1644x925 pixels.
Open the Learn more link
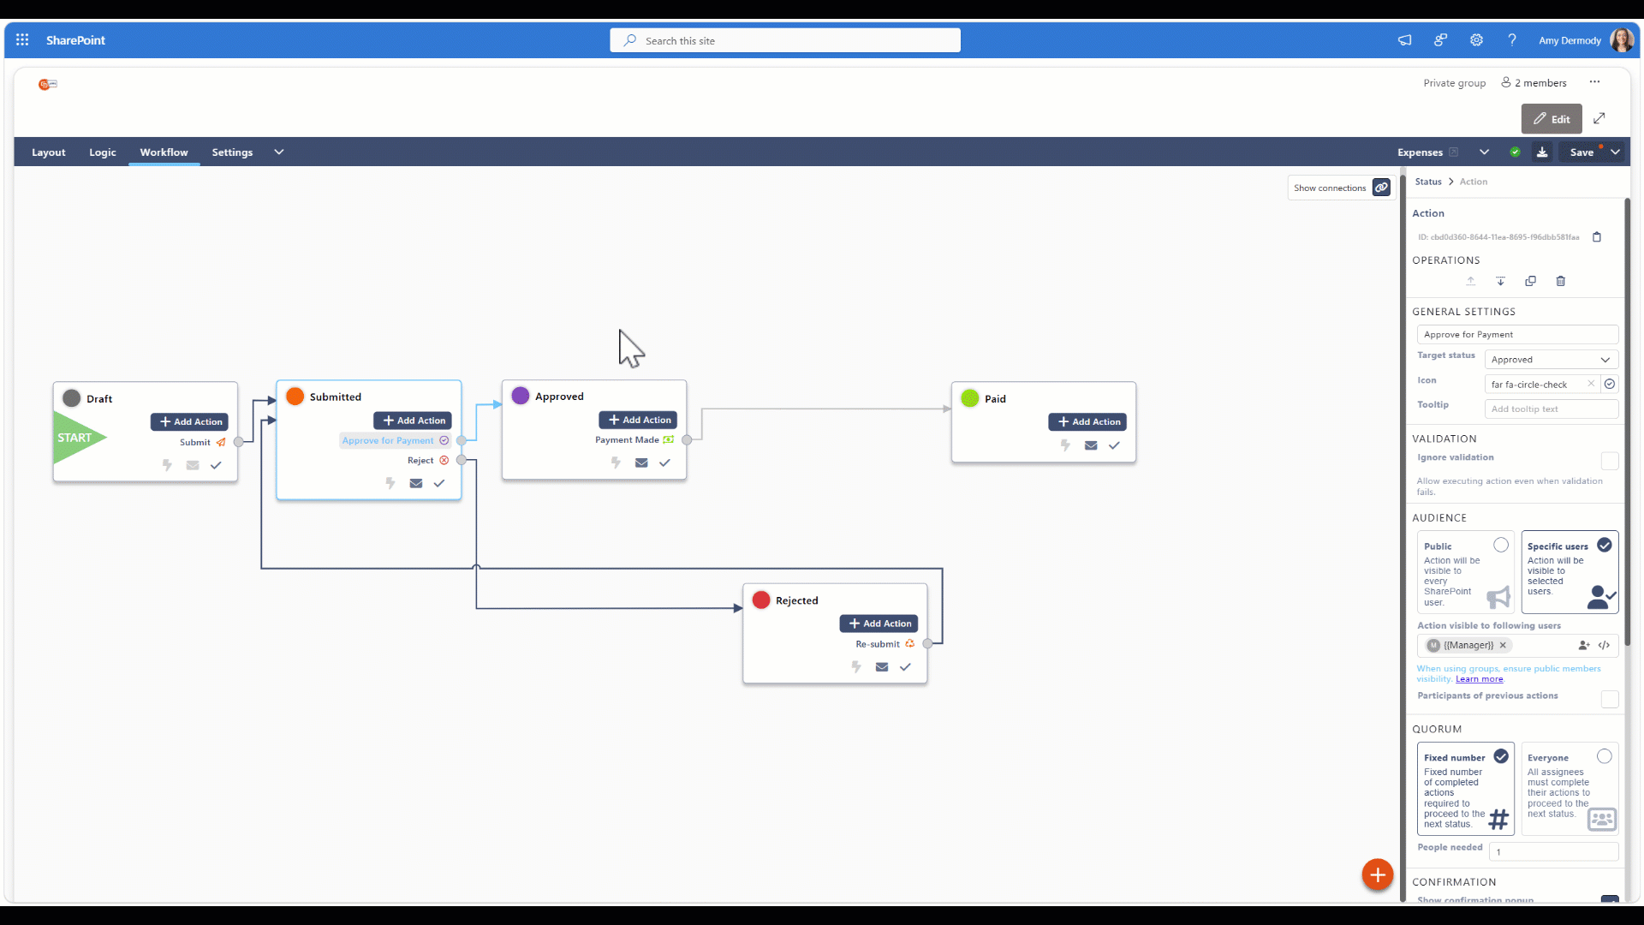[1479, 679]
